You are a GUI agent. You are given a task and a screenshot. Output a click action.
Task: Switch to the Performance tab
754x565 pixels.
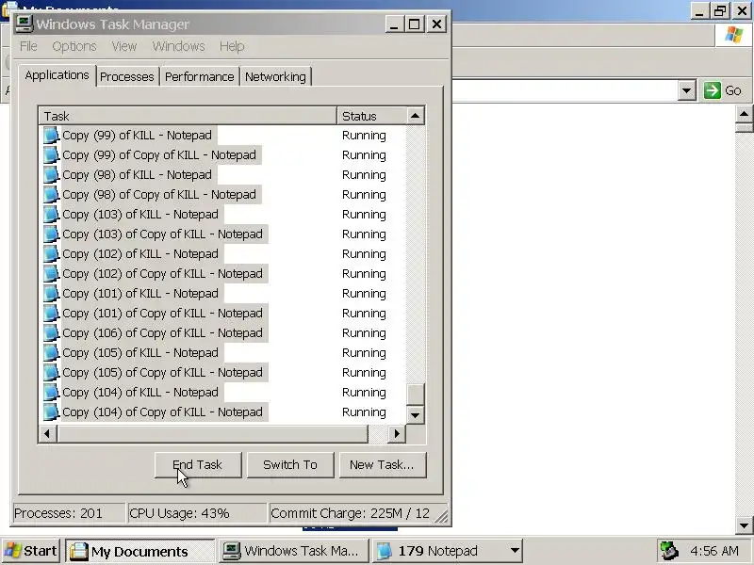[x=200, y=77]
